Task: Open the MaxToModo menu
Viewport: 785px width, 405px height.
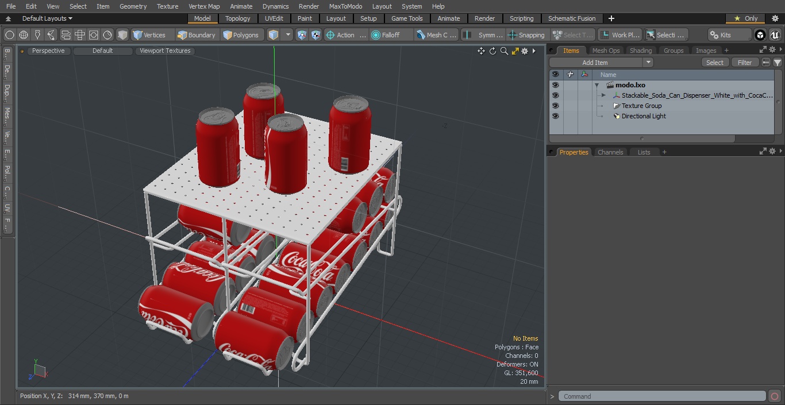Action: tap(345, 6)
